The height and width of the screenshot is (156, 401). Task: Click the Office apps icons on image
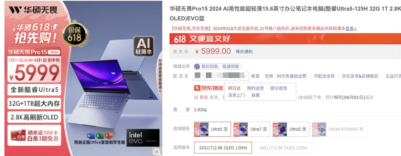click(x=100, y=136)
